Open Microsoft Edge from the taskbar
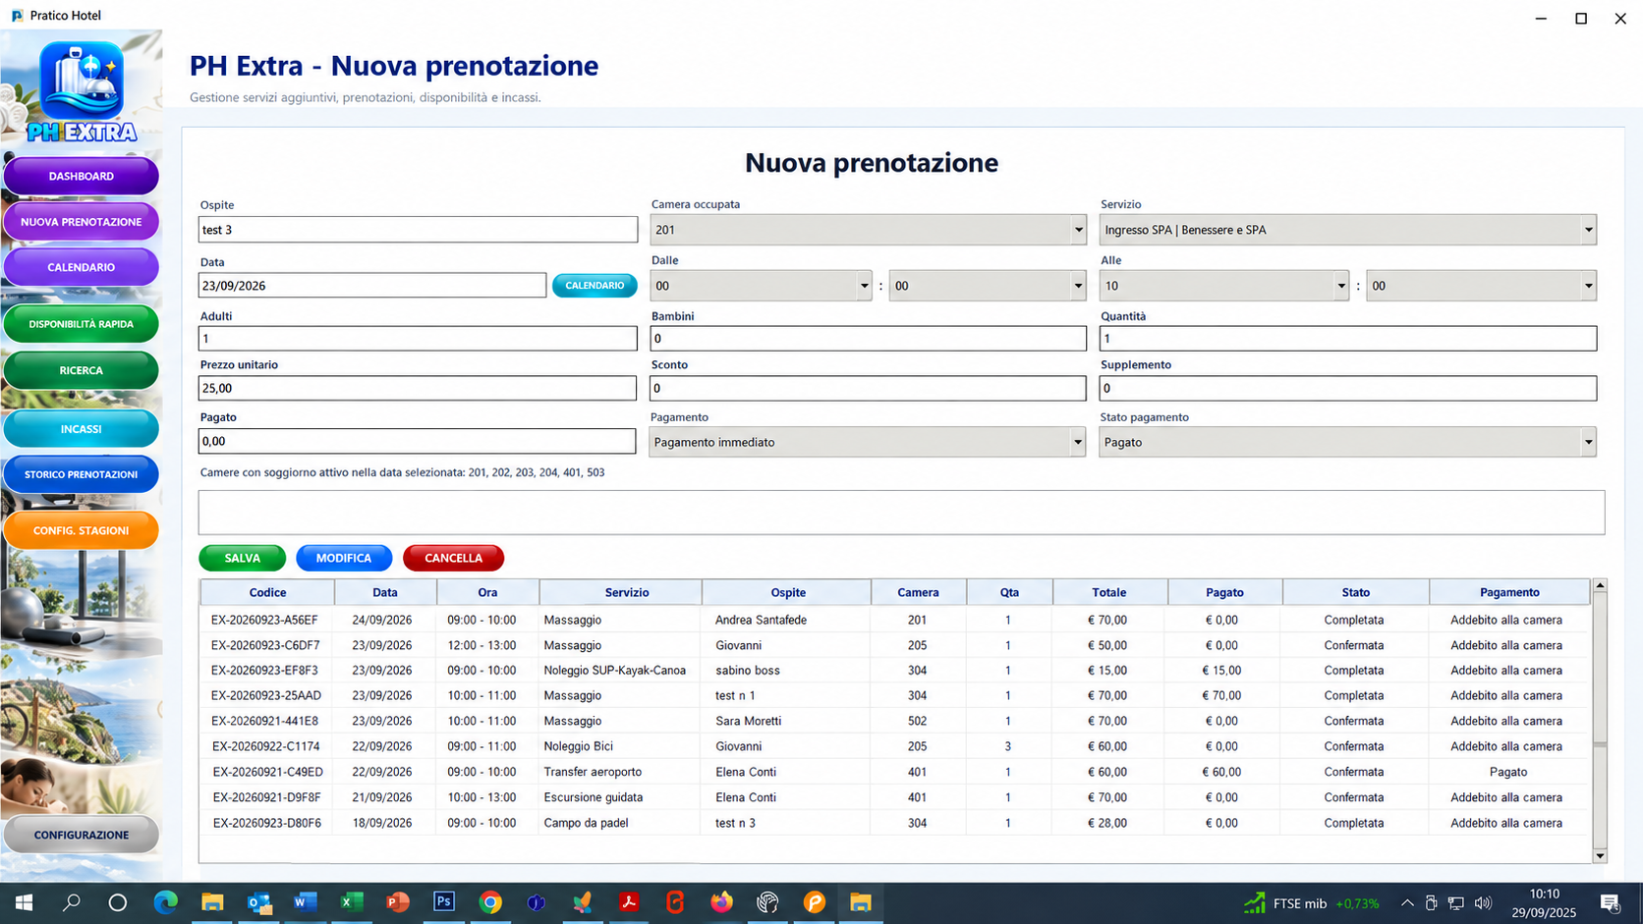1643x924 pixels. pyautogui.click(x=165, y=902)
